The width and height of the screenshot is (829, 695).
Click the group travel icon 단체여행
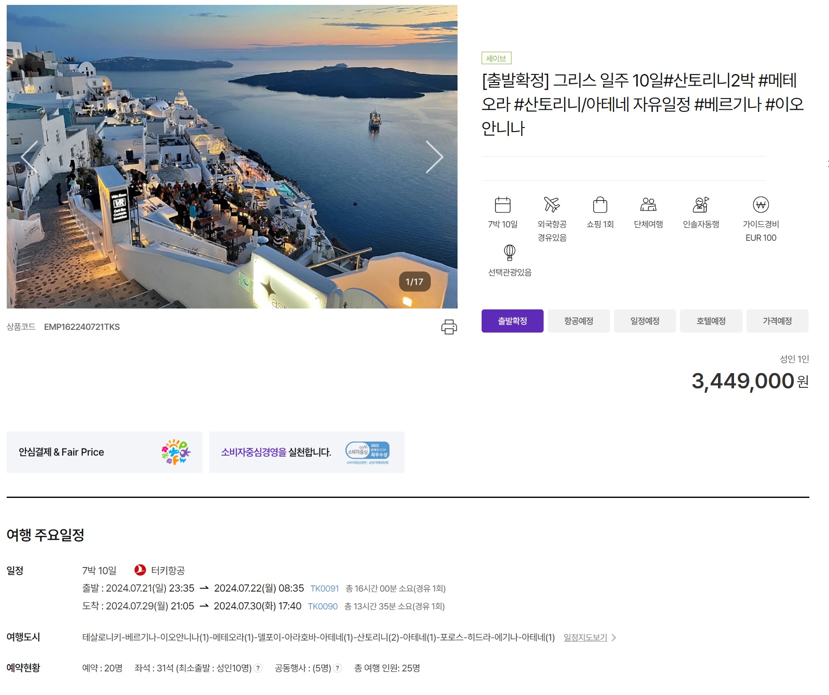click(648, 205)
